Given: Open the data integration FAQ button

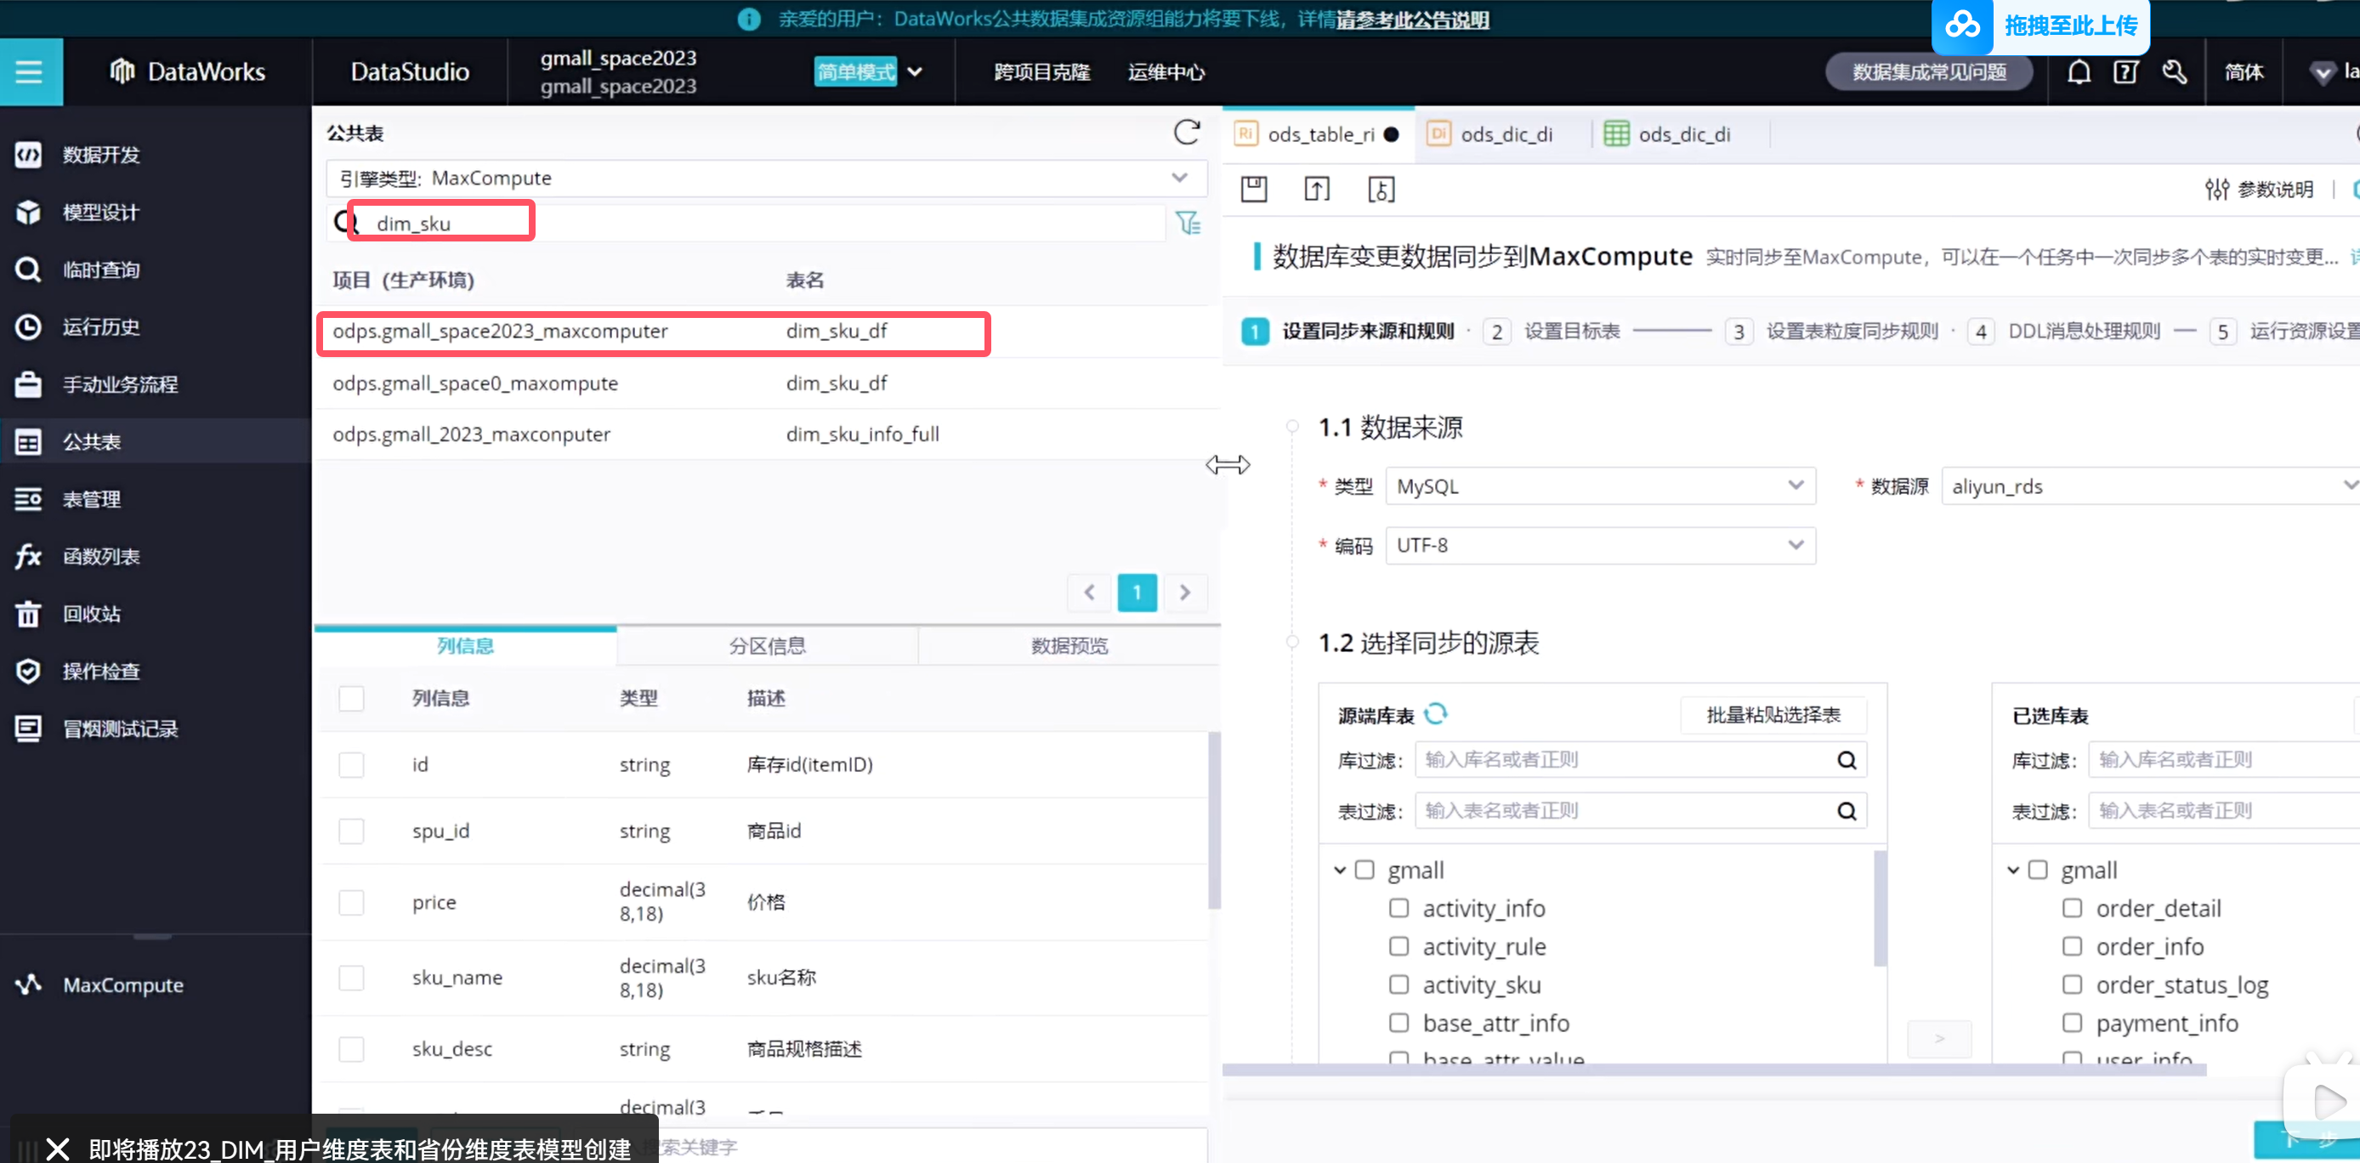Looking at the screenshot, I should (x=1928, y=71).
